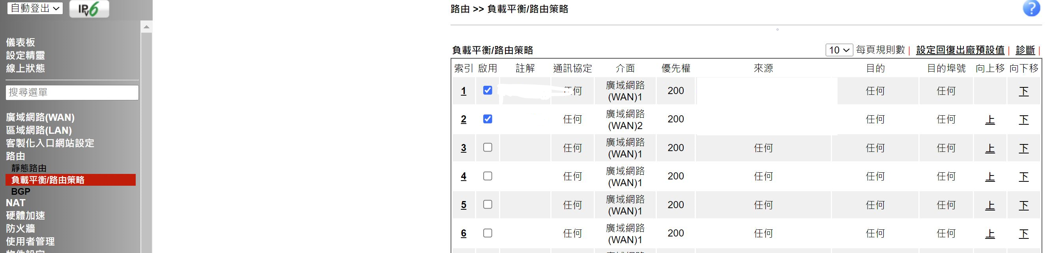Screen dimensions: 1062x253
Task: Move rule 5 down with 下 arrow
Action: (1024, 205)
